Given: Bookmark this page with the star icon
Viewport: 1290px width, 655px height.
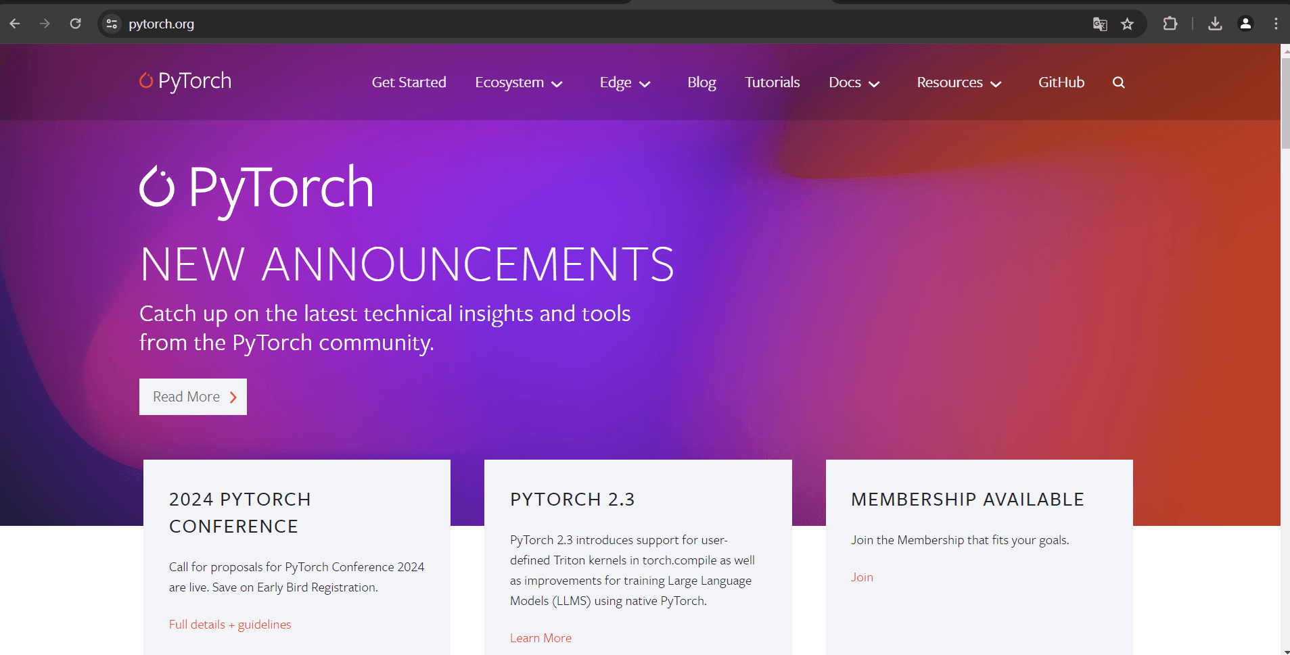Looking at the screenshot, I should tap(1127, 24).
